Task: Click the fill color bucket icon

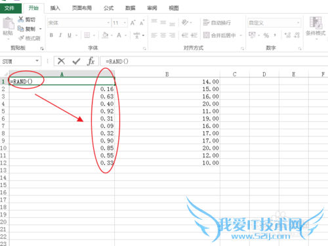Action: click(105, 35)
